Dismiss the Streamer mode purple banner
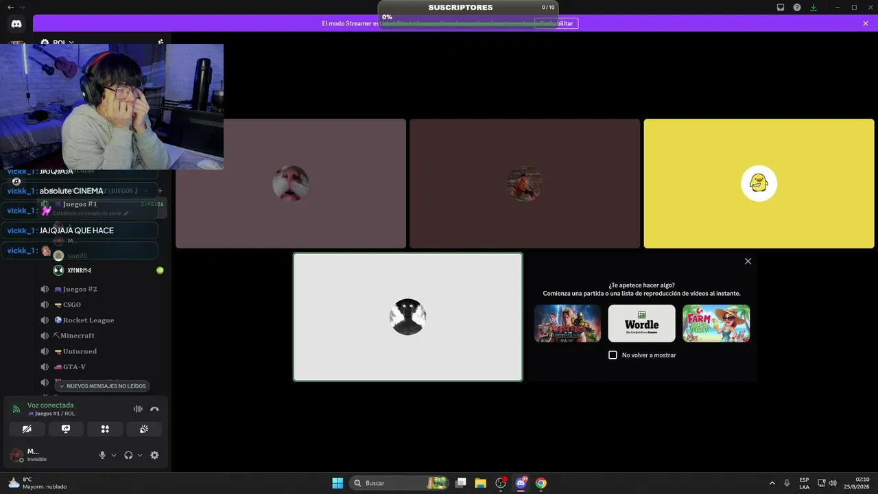Screen dimensions: 878x494 [866, 23]
